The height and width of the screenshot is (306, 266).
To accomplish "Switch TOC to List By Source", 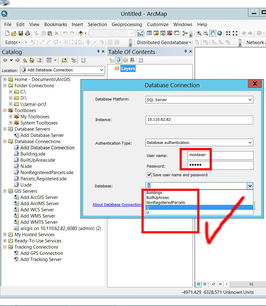I will (x=119, y=60).
